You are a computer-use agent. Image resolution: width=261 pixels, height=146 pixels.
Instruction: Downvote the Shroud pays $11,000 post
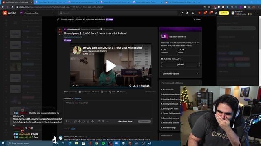[60, 34]
